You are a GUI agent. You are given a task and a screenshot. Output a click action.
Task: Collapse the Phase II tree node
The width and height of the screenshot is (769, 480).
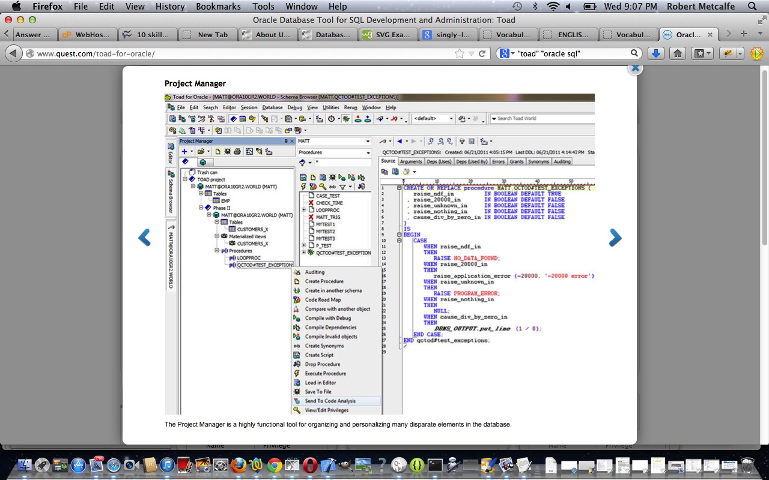pyautogui.click(x=201, y=208)
